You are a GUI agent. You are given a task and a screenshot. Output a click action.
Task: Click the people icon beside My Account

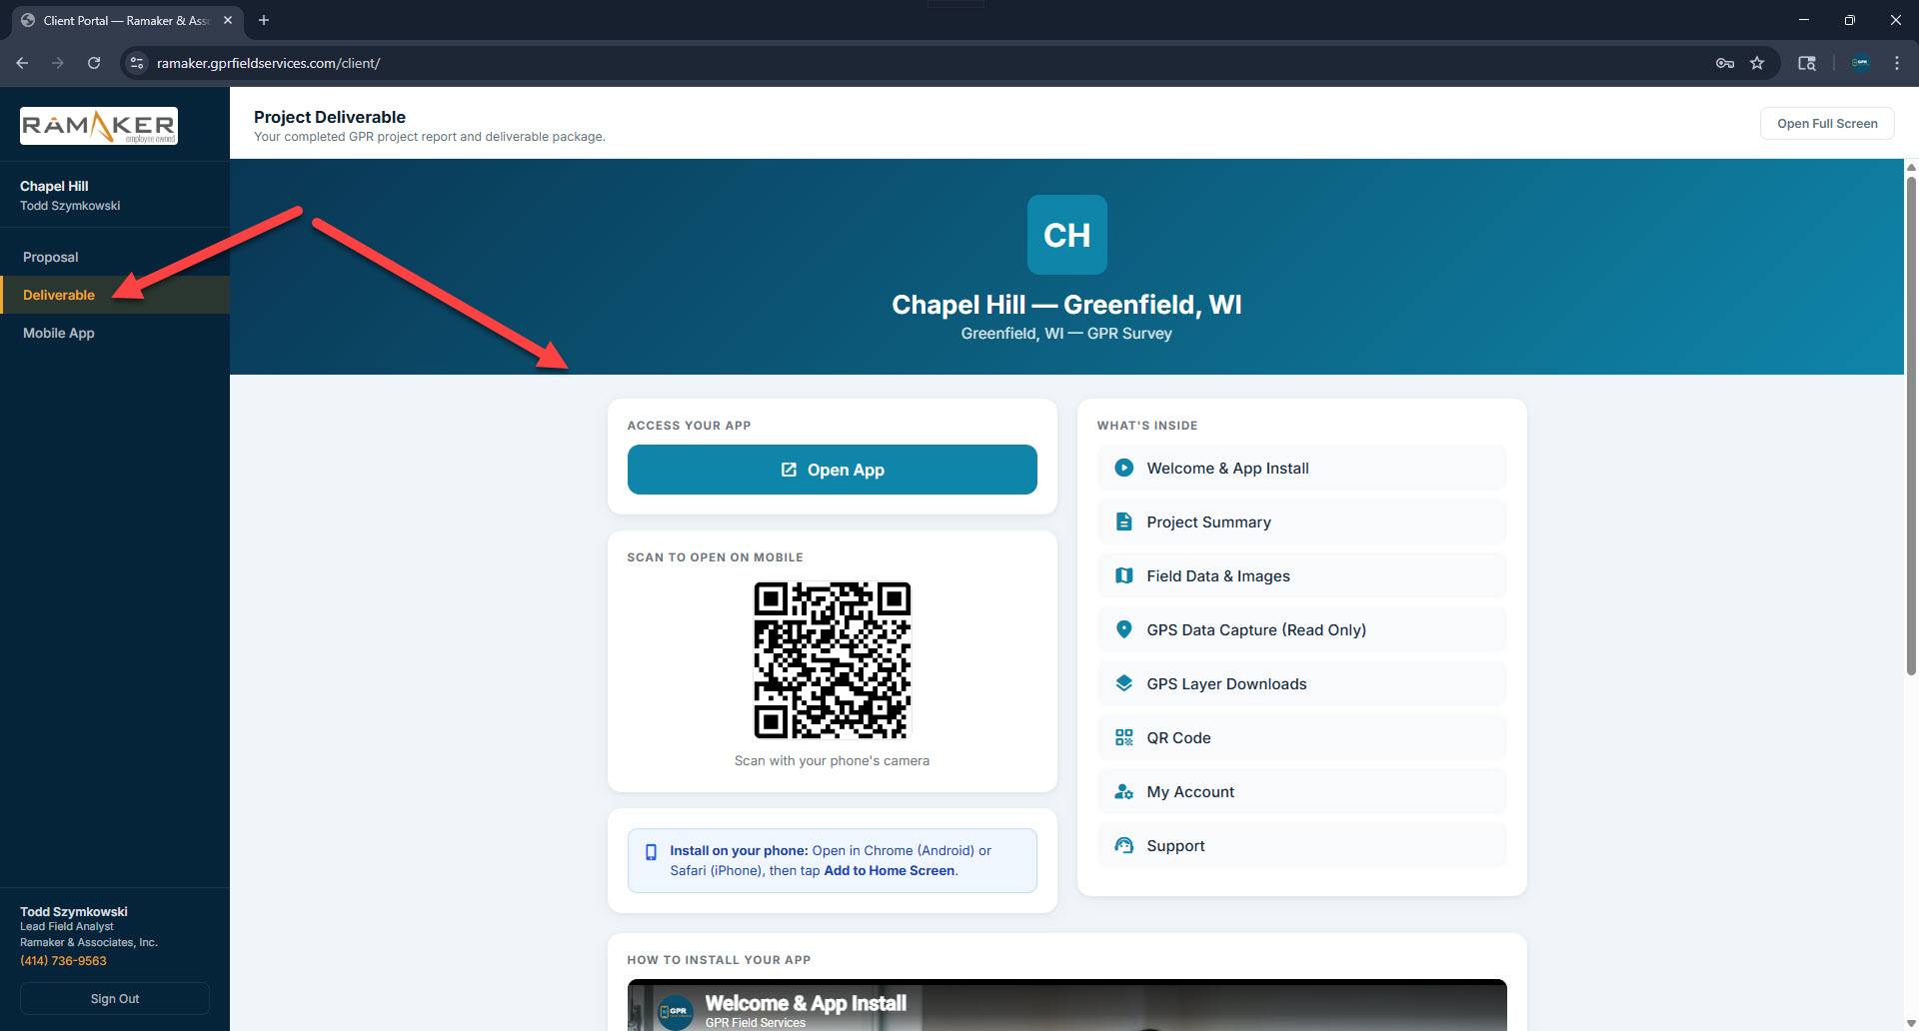point(1123,791)
